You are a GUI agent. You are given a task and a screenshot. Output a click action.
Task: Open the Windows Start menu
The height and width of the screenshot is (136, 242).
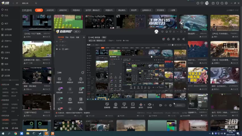[x=3, y=134]
